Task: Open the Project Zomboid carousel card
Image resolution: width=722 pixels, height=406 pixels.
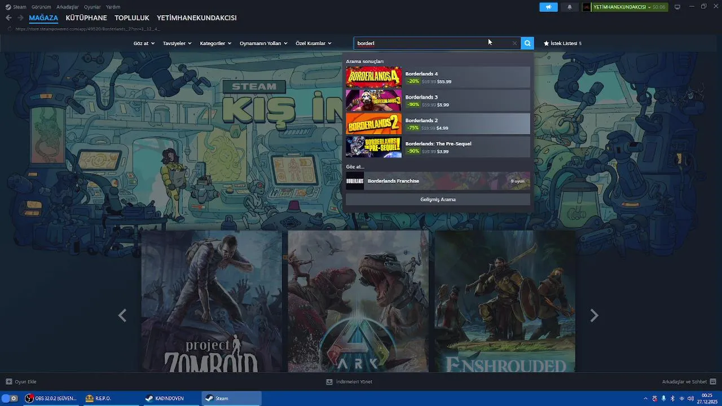Action: tap(212, 301)
